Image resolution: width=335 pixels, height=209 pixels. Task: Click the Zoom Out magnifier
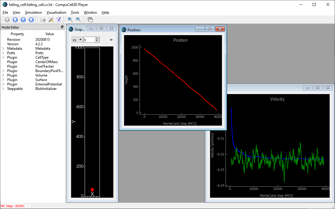78,20
